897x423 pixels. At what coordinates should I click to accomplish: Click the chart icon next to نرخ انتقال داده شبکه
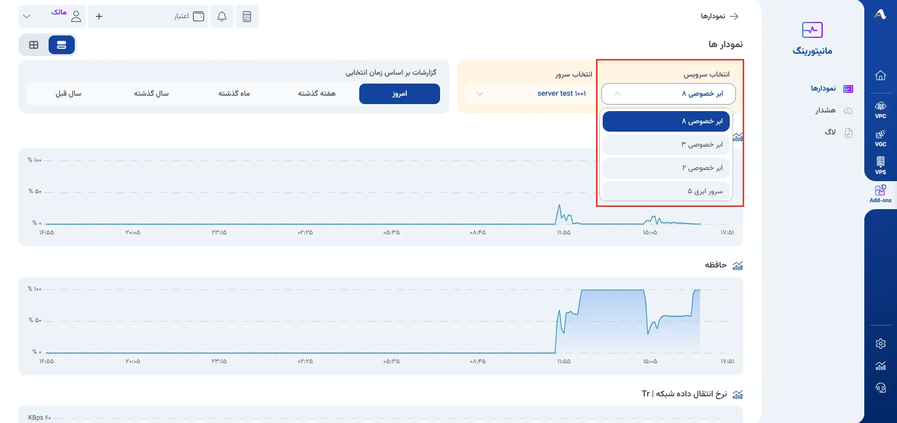coord(738,395)
